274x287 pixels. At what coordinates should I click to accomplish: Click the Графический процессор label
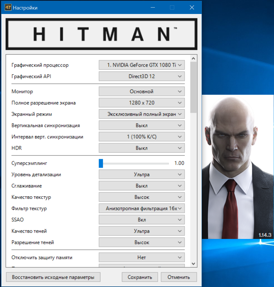(40, 65)
